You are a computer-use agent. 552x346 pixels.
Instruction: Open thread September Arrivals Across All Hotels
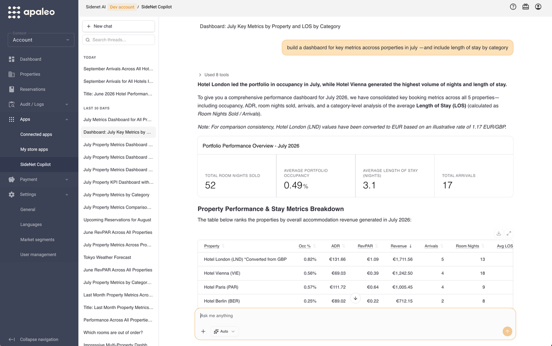[x=118, y=69]
